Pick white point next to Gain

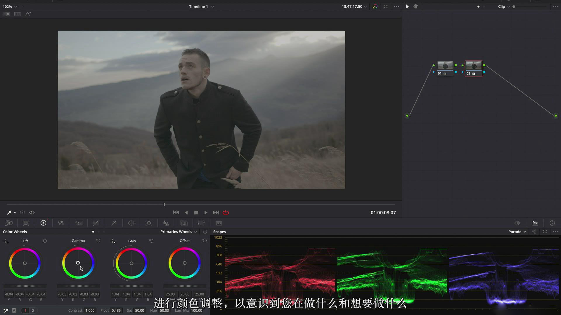click(113, 241)
